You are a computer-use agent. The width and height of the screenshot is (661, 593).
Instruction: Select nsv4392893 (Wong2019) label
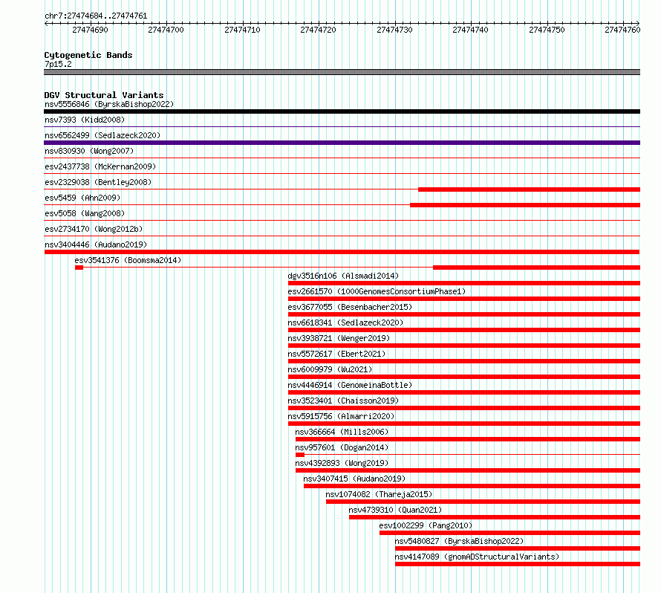[342, 463]
